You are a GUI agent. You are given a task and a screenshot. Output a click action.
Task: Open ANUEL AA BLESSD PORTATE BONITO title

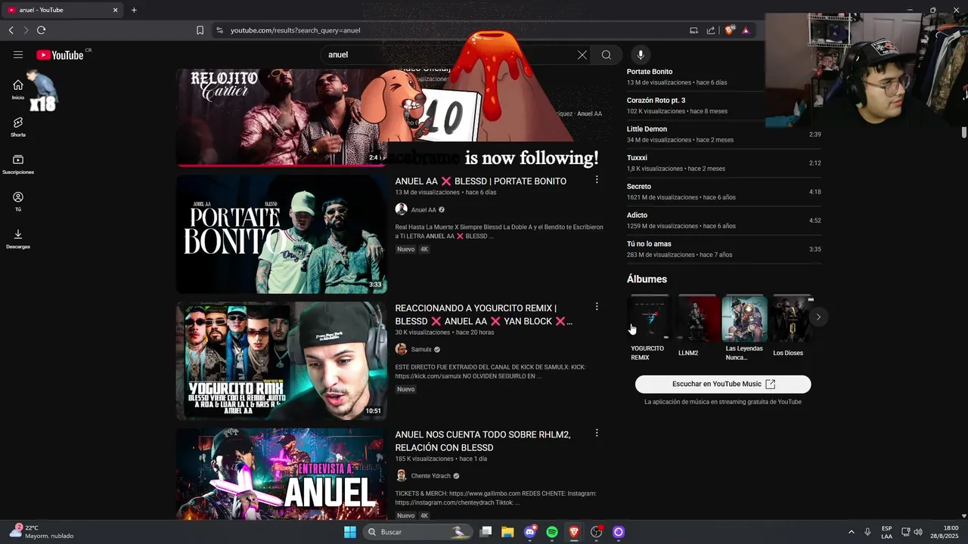coord(480,181)
